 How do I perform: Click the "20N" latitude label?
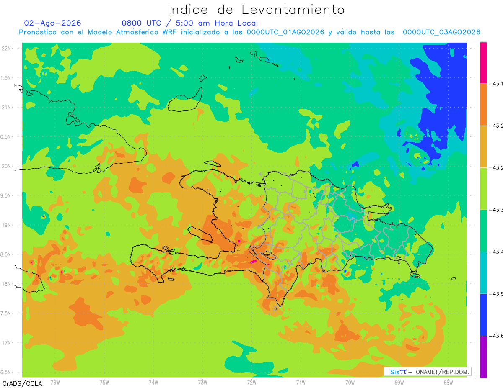pyautogui.click(x=6, y=166)
